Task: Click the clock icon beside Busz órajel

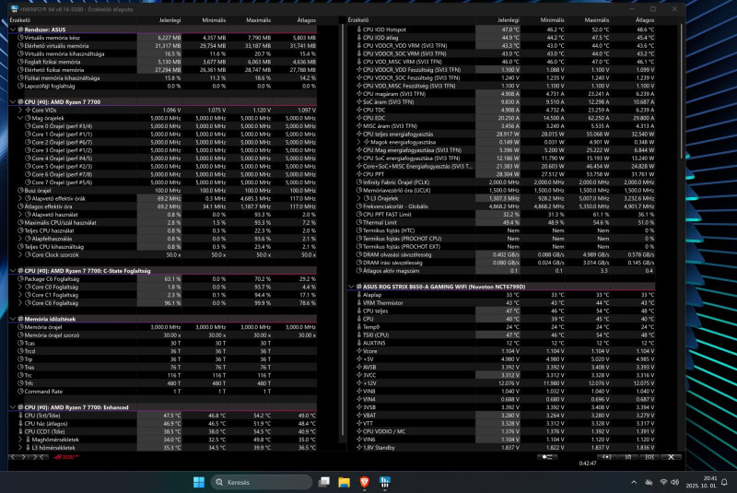Action: 20,191
